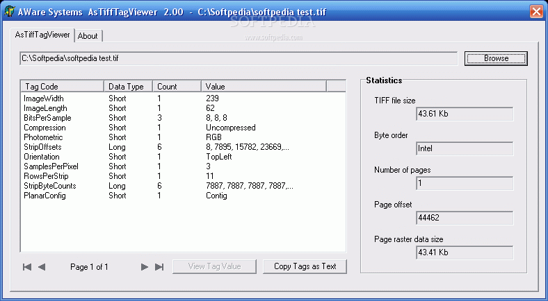Viewport: 548px width, 301px height.
Task: Select the PlanarConfig tag row
Action: click(183, 196)
